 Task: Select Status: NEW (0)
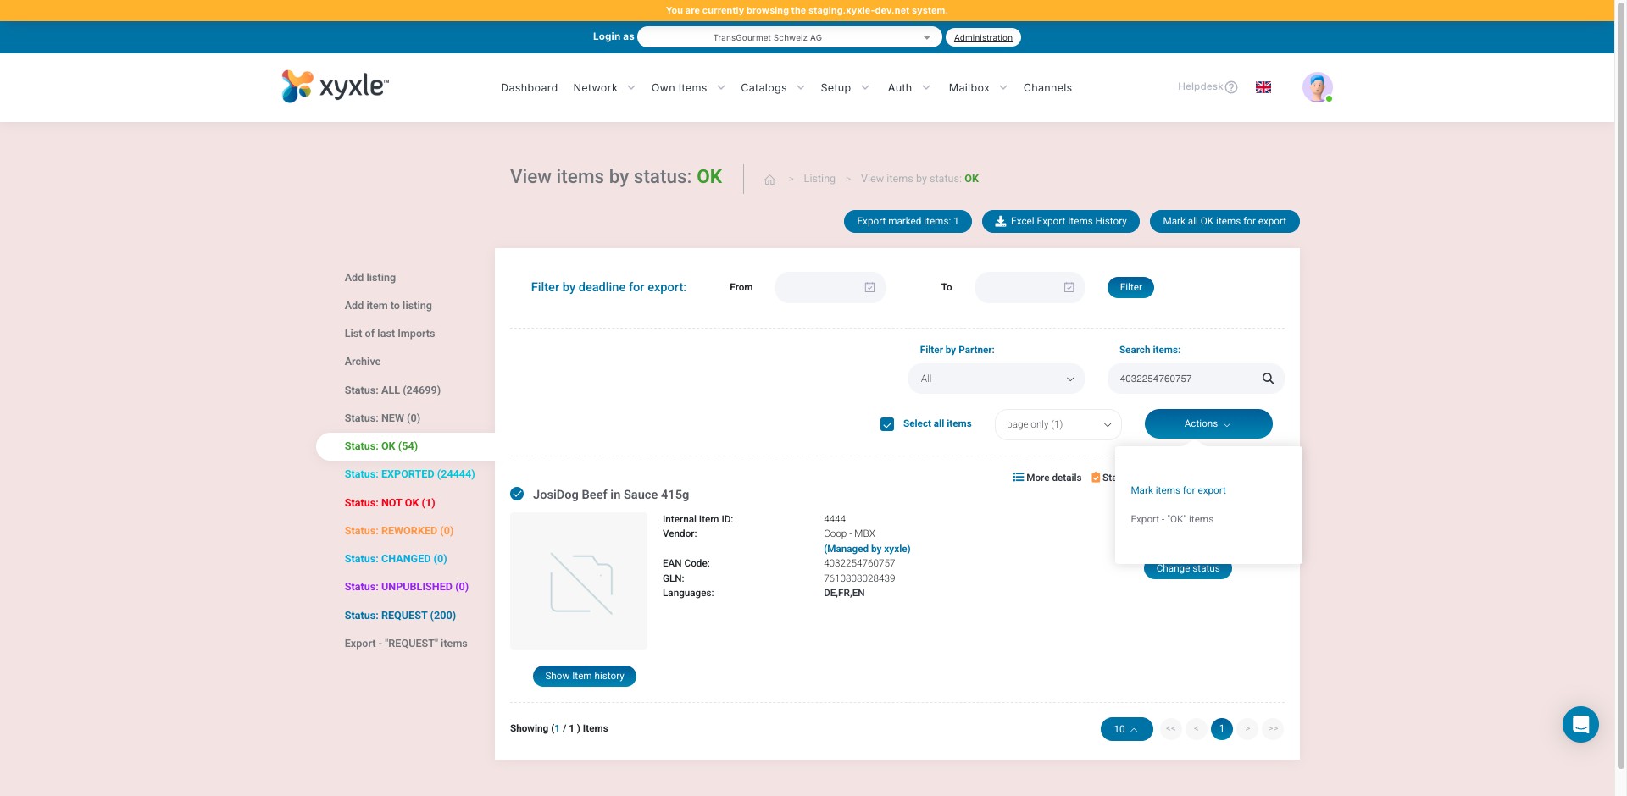click(x=382, y=418)
